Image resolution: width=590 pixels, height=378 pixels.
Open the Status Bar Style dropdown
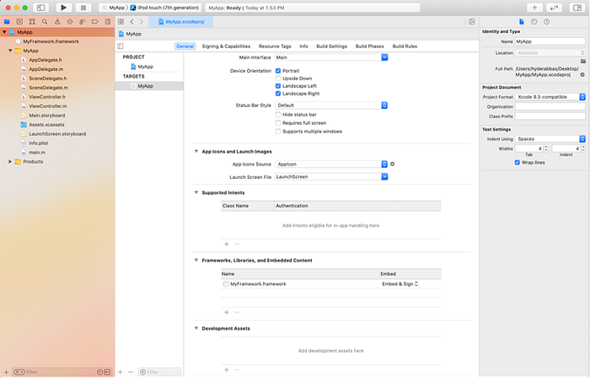tap(331, 105)
